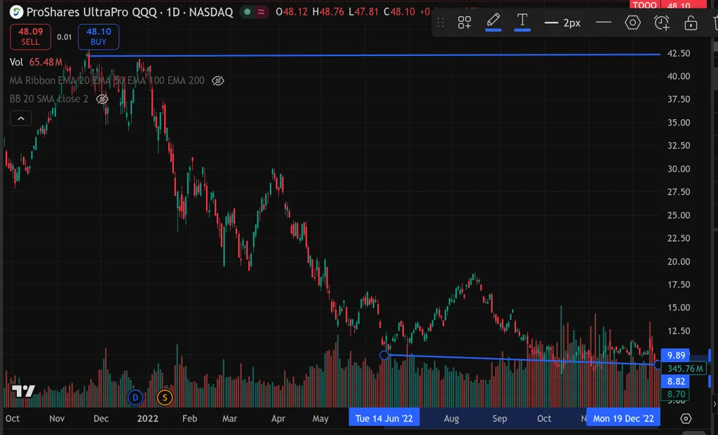Open drawing settings hexagon icon
Viewport: 718px width, 435px height.
632,23
